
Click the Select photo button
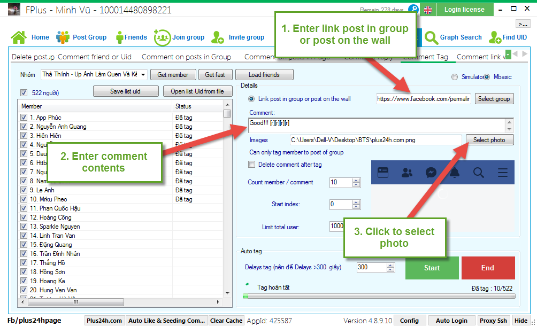[489, 140]
